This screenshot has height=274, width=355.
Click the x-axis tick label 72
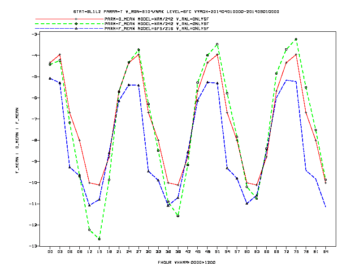click(x=286, y=252)
